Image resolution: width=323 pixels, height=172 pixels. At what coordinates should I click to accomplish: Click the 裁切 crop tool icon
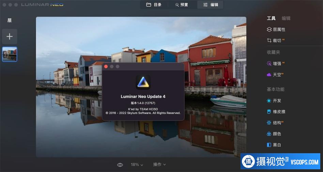tap(269, 40)
